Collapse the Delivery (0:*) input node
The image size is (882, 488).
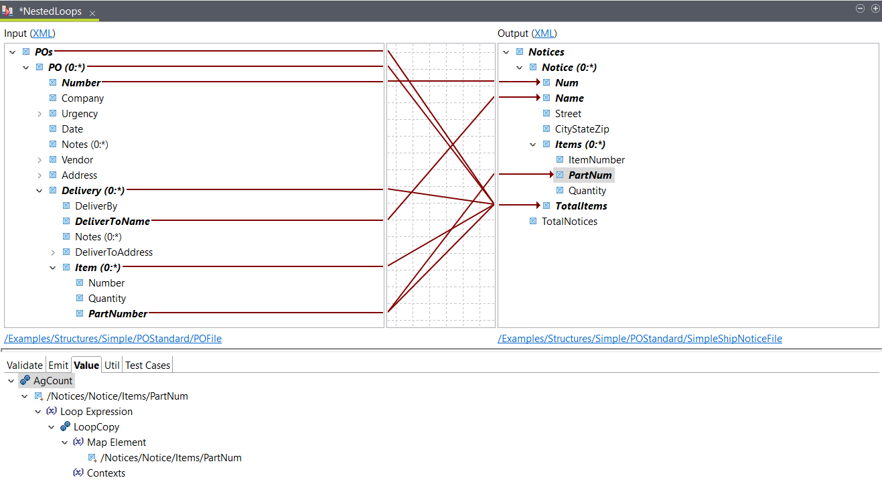point(39,190)
